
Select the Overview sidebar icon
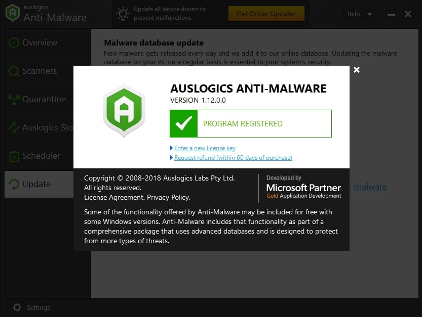click(14, 42)
